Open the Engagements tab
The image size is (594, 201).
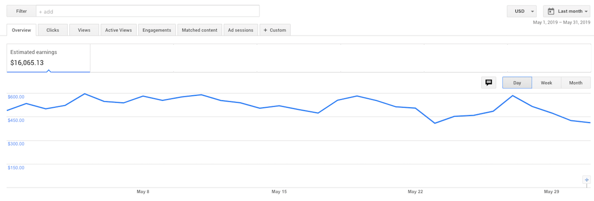point(156,30)
